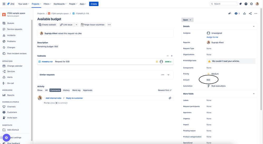263x144 pixels.
Task: Change status using Open dropdown
Action: (x=187, y=20)
